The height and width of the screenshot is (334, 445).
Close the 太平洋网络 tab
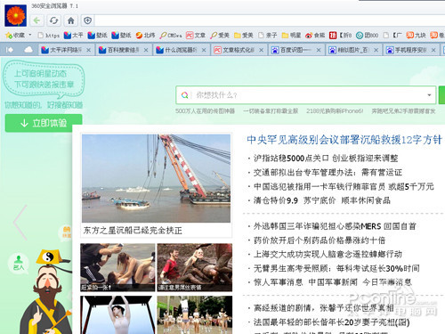pos(88,50)
